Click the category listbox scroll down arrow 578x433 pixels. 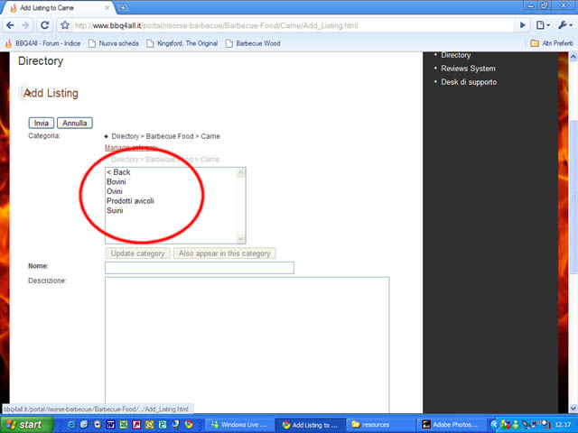coord(241,238)
